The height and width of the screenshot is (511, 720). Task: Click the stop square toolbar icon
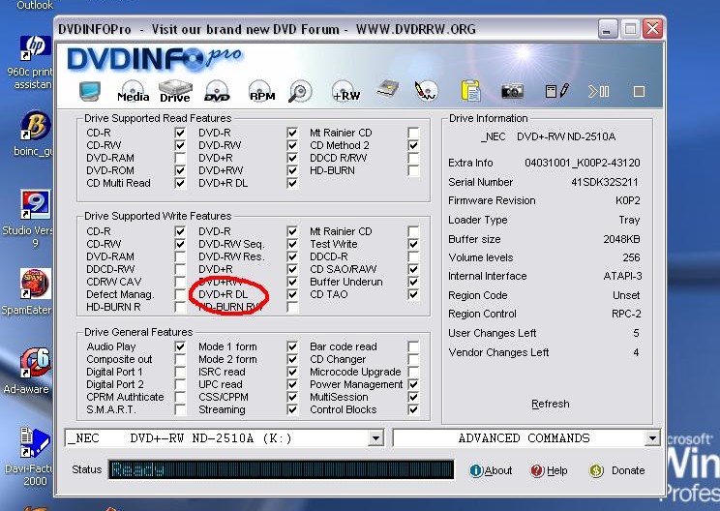(x=639, y=91)
